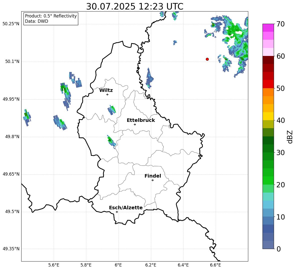Click the Findel station cross marker
Image resolution: width=296 pixels, height=270 pixels.
click(152, 180)
